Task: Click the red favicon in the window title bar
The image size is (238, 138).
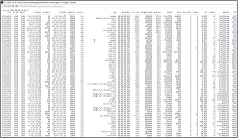Action: point(2,3)
